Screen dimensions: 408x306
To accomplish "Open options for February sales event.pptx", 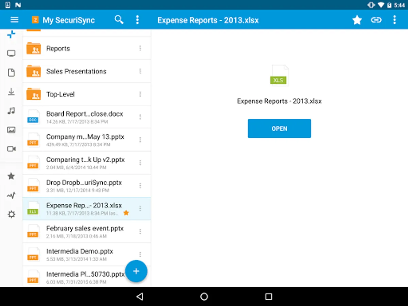I will tap(140, 232).
